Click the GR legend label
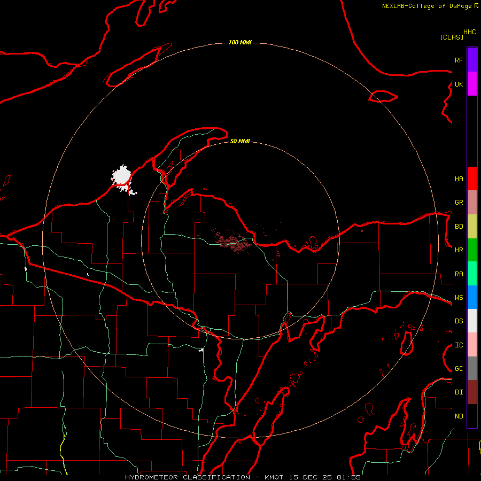Viewport: 481px width, 481px height. tap(459, 203)
